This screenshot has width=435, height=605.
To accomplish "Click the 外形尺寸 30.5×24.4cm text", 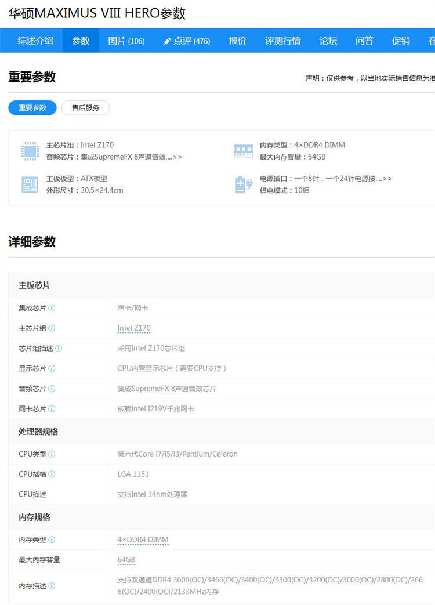I will tap(85, 190).
